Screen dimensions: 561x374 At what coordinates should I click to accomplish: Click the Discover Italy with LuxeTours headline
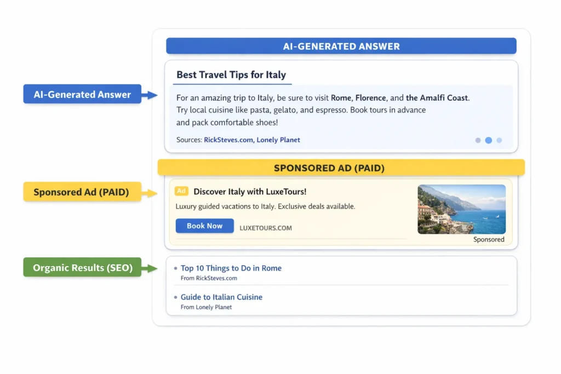250,192
